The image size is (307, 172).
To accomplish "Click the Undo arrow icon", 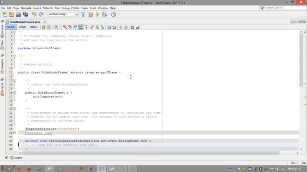I will [x=34, y=14].
